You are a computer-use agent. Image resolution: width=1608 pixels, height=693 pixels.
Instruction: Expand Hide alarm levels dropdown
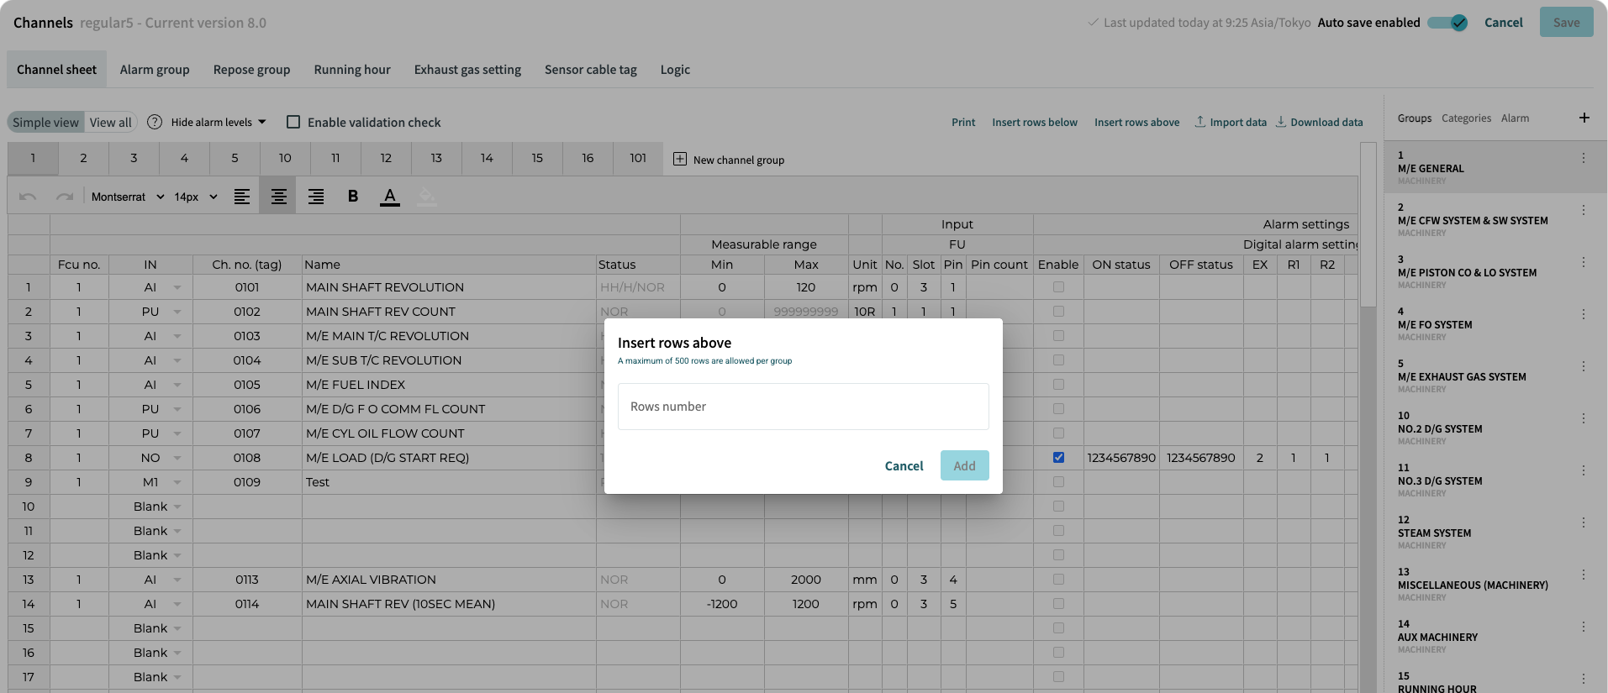(x=219, y=122)
